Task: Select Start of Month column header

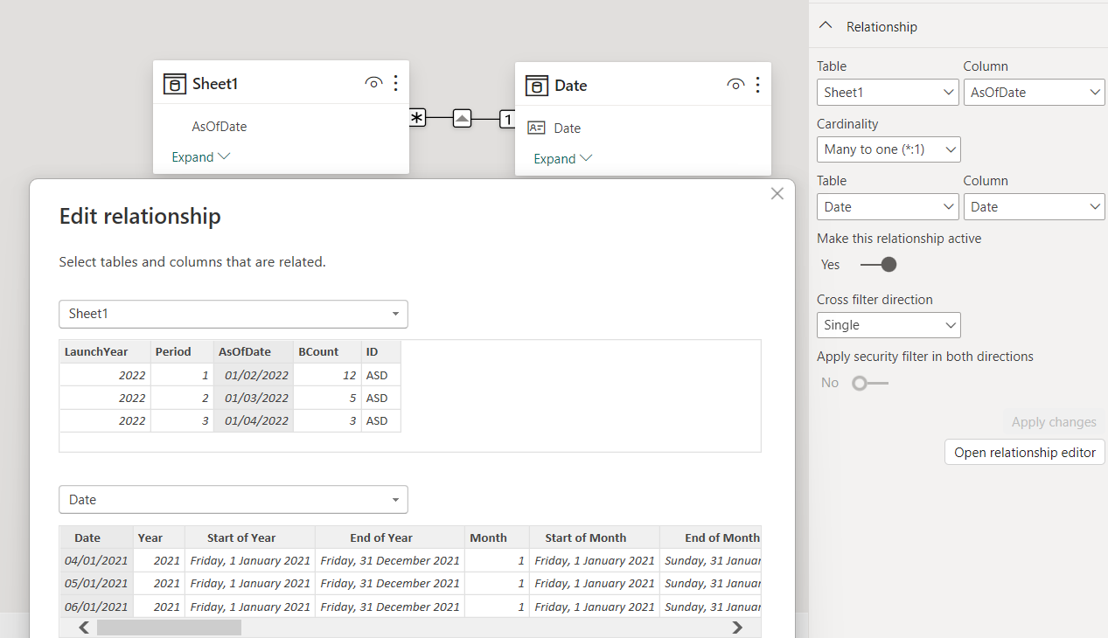Action: [595, 537]
